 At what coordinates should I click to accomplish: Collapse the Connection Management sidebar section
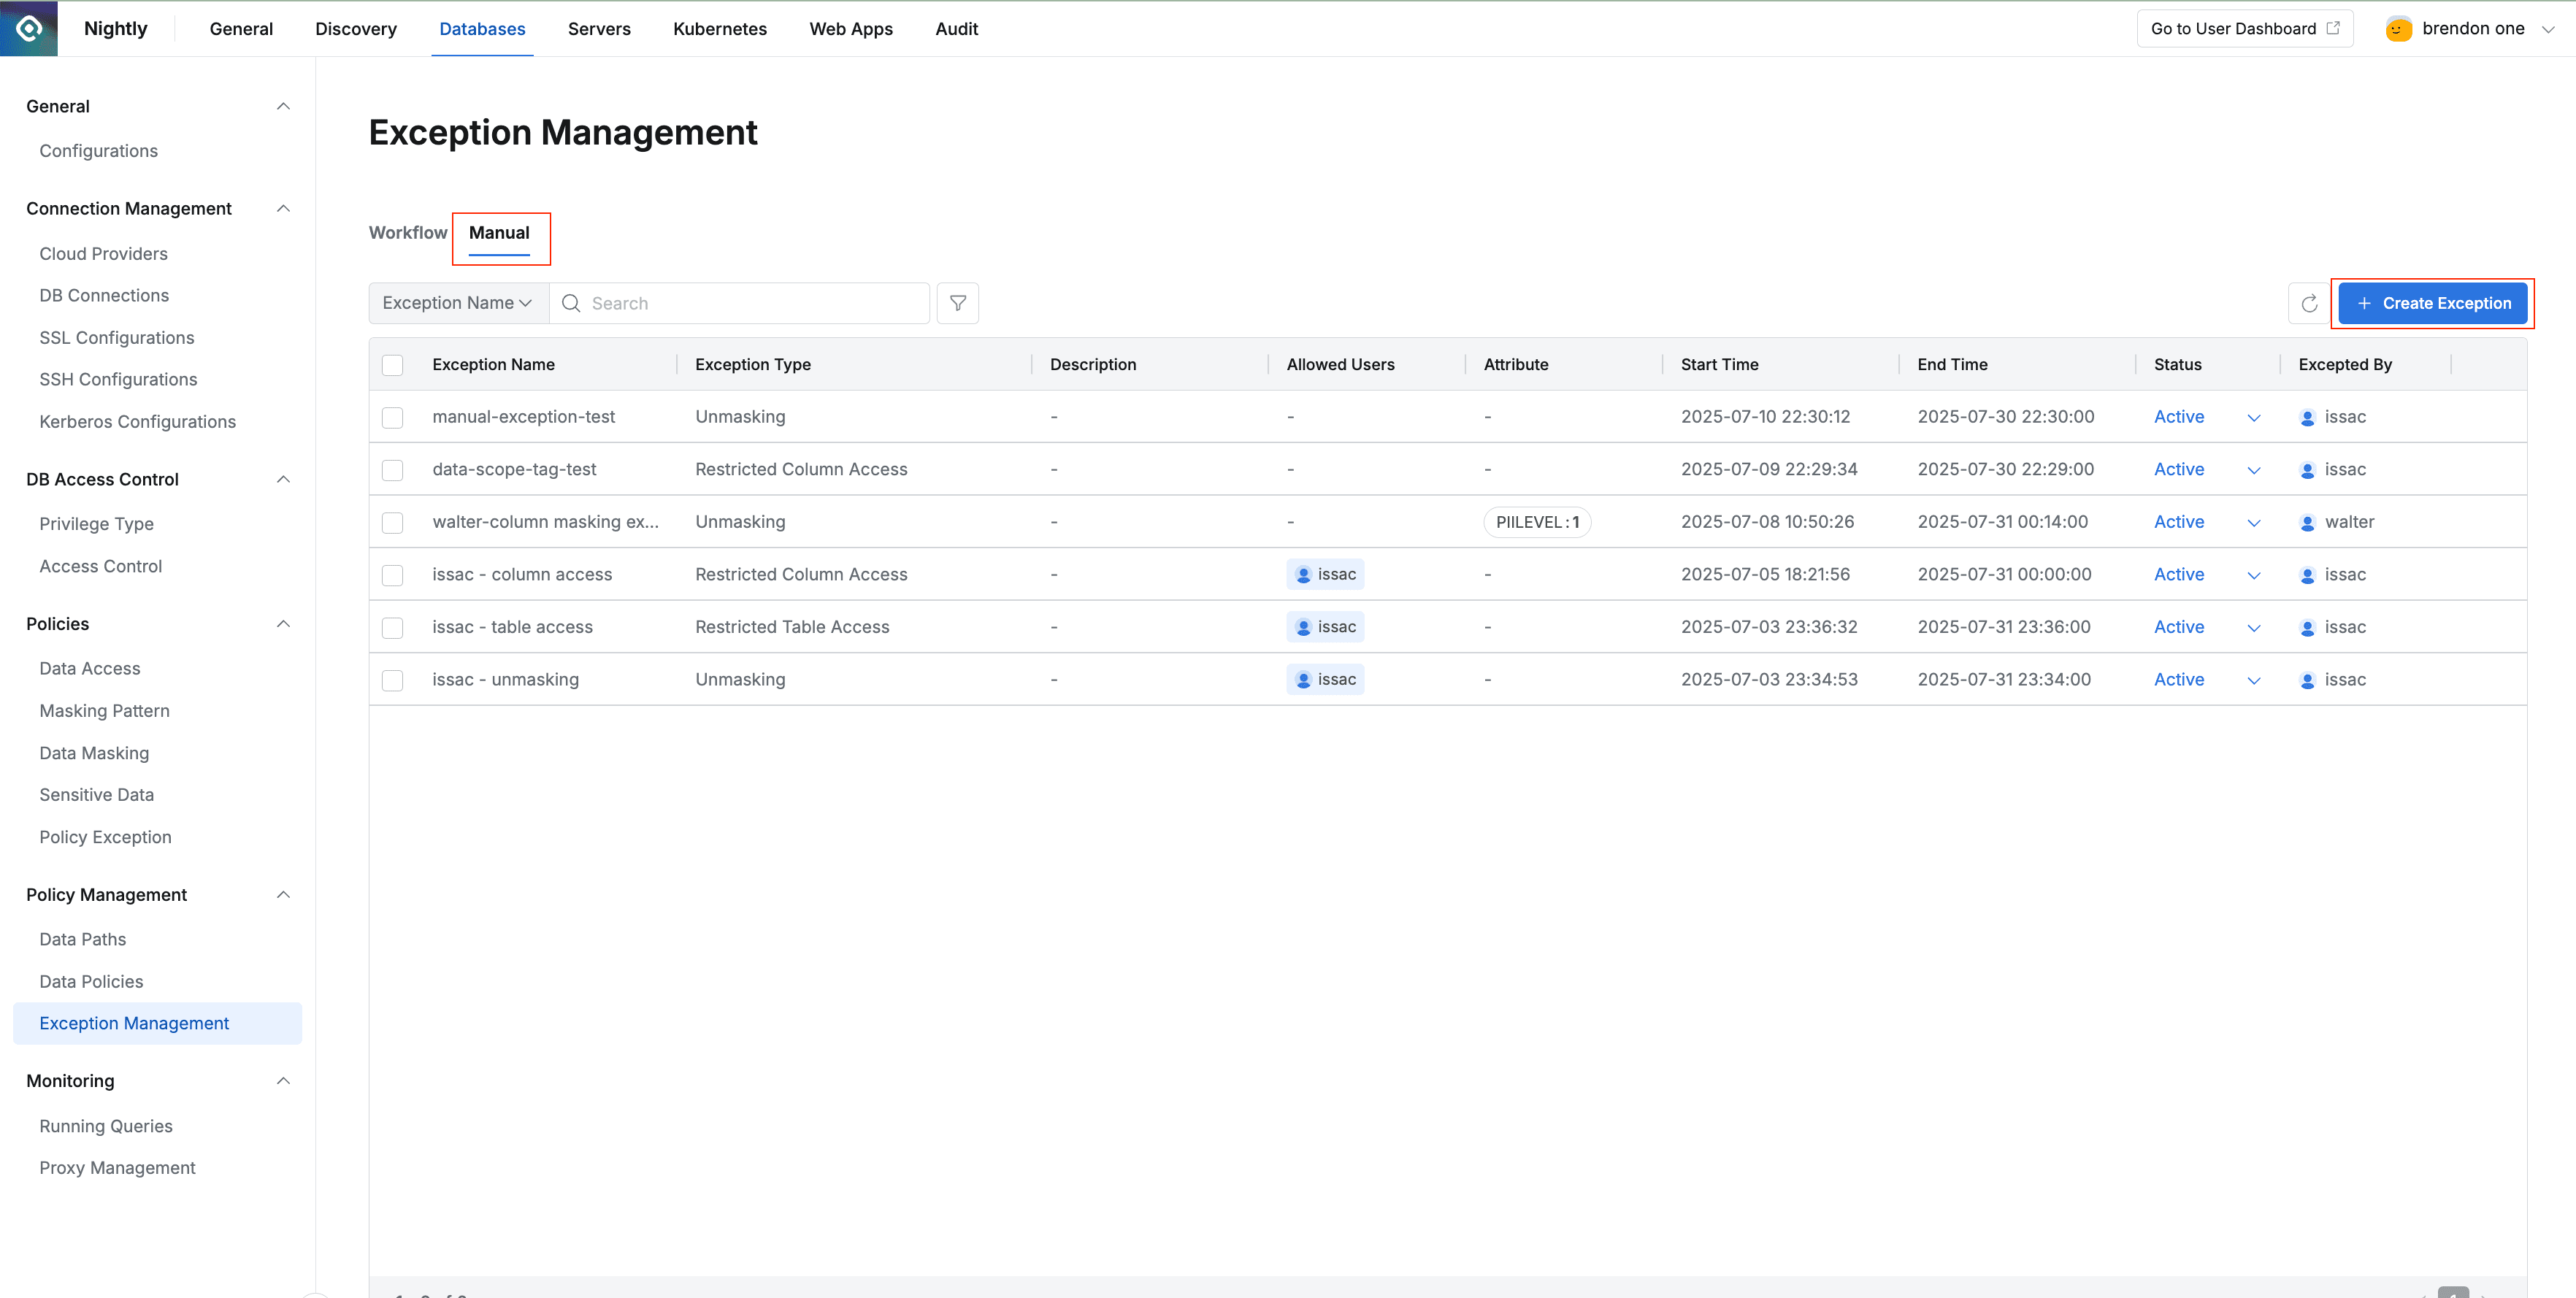(x=283, y=208)
